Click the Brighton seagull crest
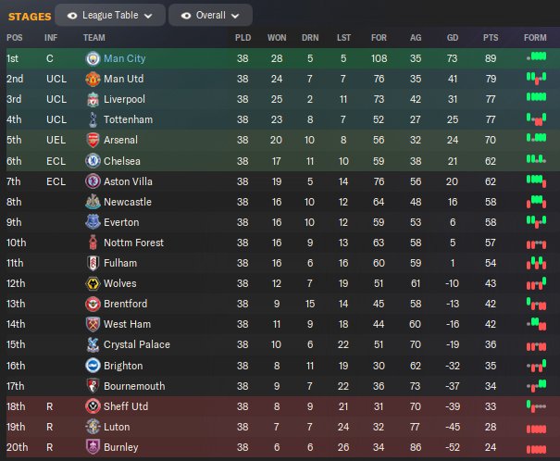 pos(93,366)
